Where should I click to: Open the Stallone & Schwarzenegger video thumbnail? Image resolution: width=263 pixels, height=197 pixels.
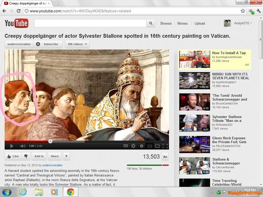tap(195, 166)
